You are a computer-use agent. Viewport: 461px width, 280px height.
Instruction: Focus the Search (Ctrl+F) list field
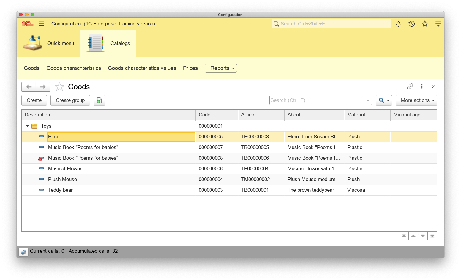317,100
